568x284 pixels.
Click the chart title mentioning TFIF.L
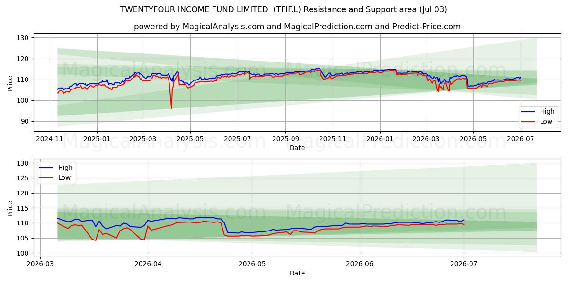click(x=284, y=9)
